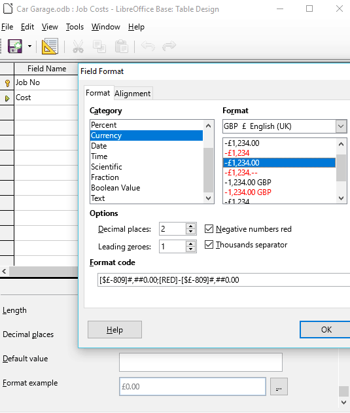The image size is (350, 413).
Task: Decrease Decimal places with down arrow
Action: pyautogui.click(x=190, y=232)
